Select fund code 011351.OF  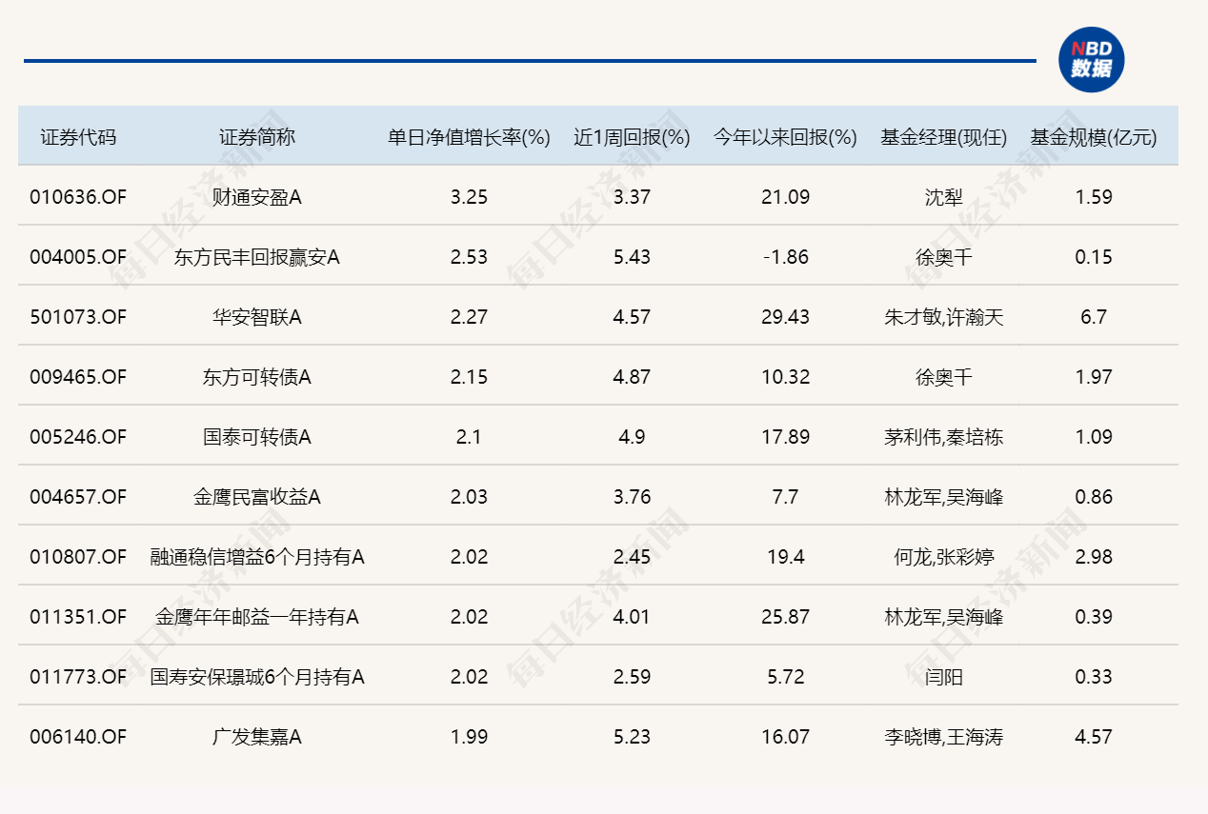(x=78, y=617)
